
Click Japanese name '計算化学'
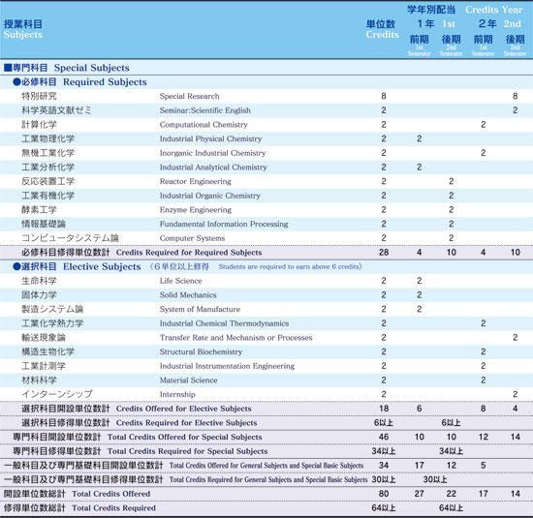[39, 125]
